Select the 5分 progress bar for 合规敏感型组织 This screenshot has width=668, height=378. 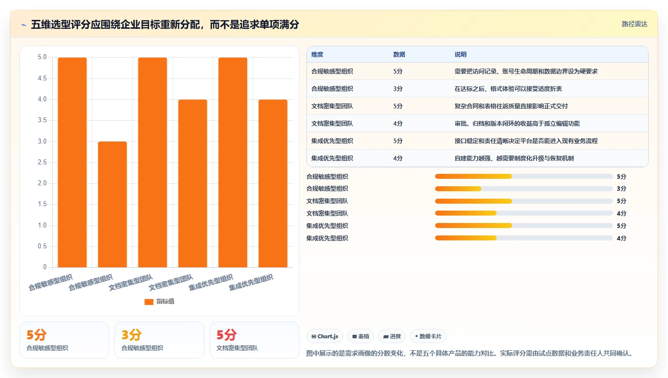[524, 176]
